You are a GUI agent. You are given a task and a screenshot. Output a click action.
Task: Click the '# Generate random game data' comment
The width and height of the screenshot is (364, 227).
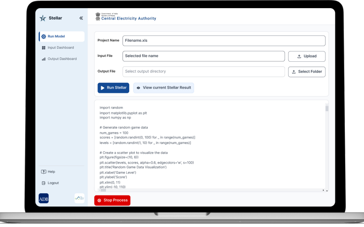pyautogui.click(x=124, y=128)
